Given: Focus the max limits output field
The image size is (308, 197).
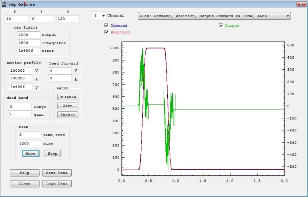Looking at the screenshot, I should coord(29,35).
